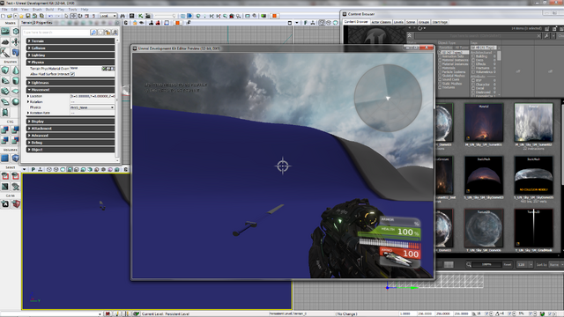This screenshot has width=564, height=317.
Task: Adjust the Content Browser thumbnail zoom slider
Action: click(486, 264)
